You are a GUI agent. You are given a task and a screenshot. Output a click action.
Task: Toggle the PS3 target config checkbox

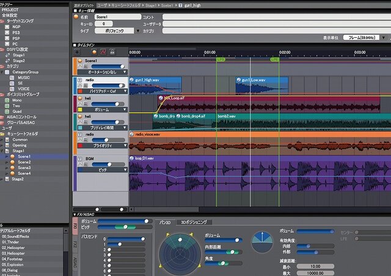7,32
